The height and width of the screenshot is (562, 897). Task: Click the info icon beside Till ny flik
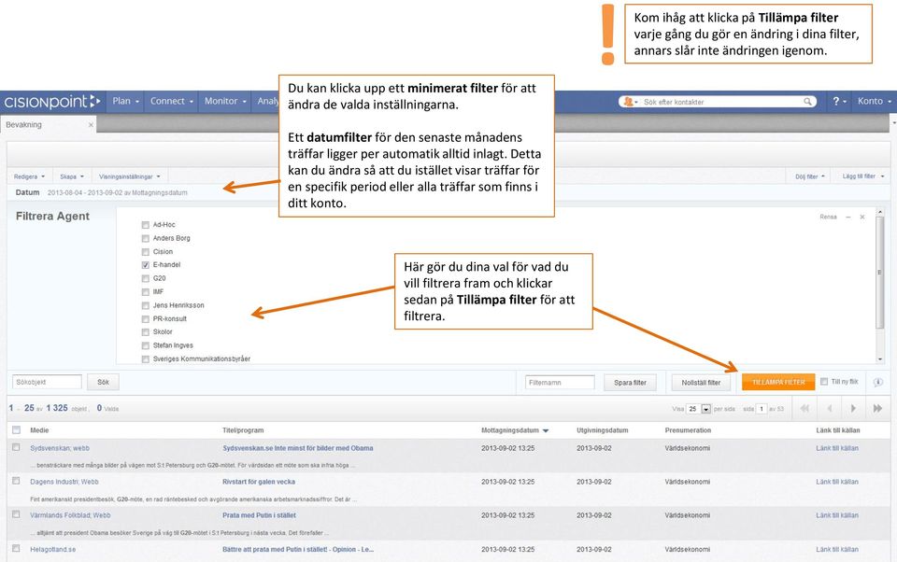click(x=878, y=382)
